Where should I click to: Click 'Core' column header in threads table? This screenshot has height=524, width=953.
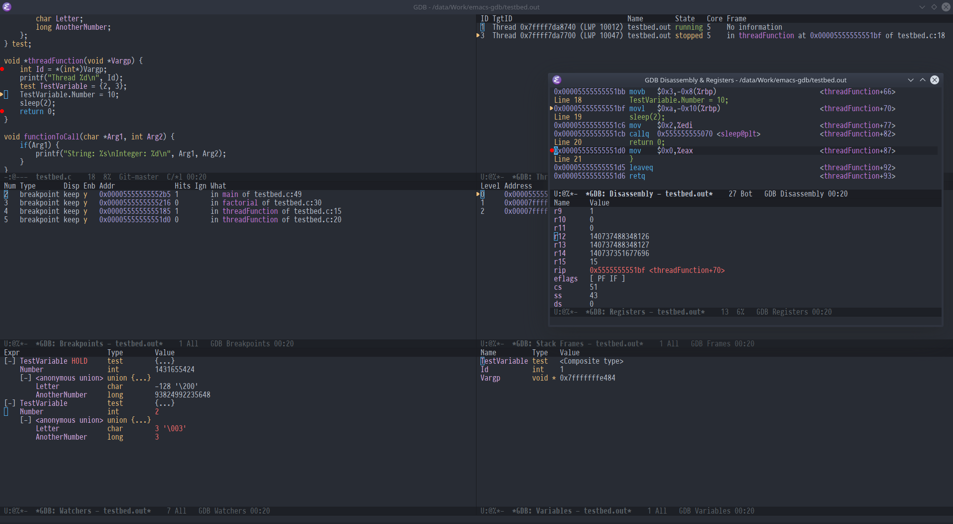coord(715,19)
